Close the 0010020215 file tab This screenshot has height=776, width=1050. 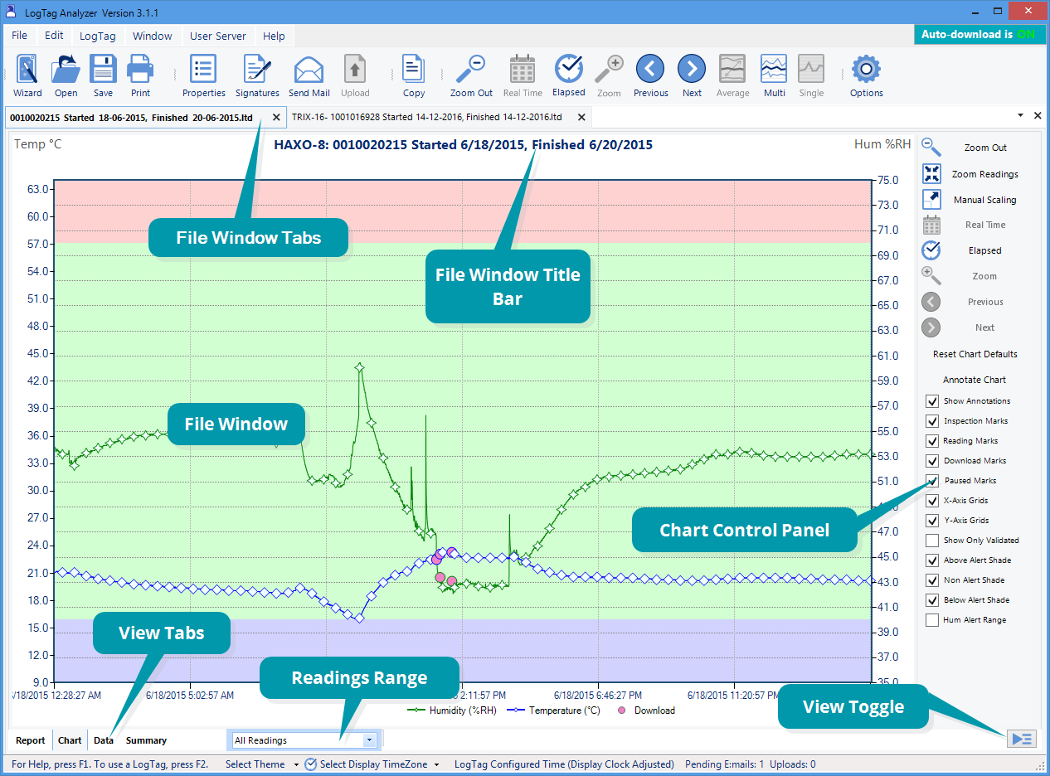[x=276, y=118]
